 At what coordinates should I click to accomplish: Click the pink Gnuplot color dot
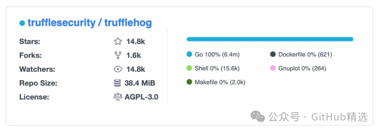pyautogui.click(x=273, y=68)
